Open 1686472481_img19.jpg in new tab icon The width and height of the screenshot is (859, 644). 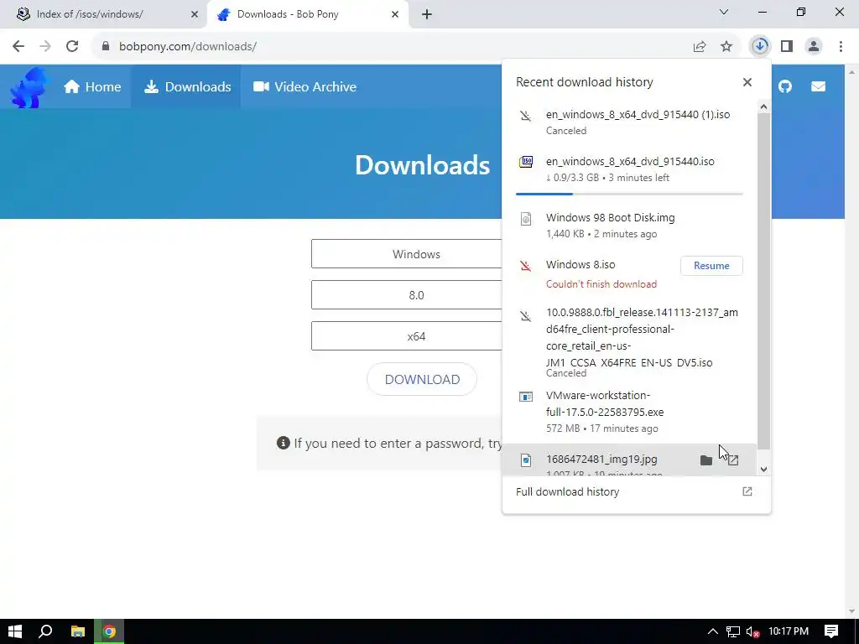(x=733, y=460)
